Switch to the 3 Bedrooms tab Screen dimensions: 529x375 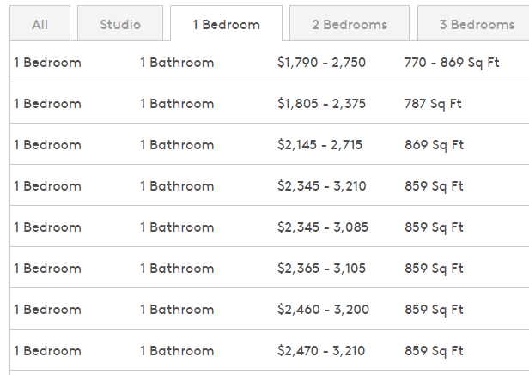pyautogui.click(x=473, y=23)
